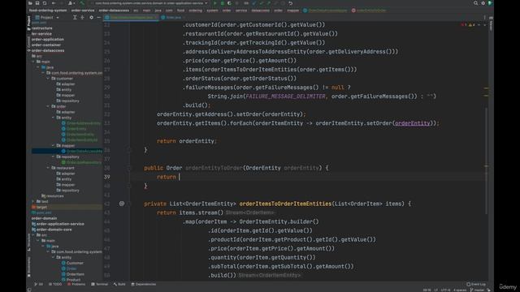Open the run configuration dropdown
The height and width of the screenshot is (292, 520).
click(x=149, y=3)
